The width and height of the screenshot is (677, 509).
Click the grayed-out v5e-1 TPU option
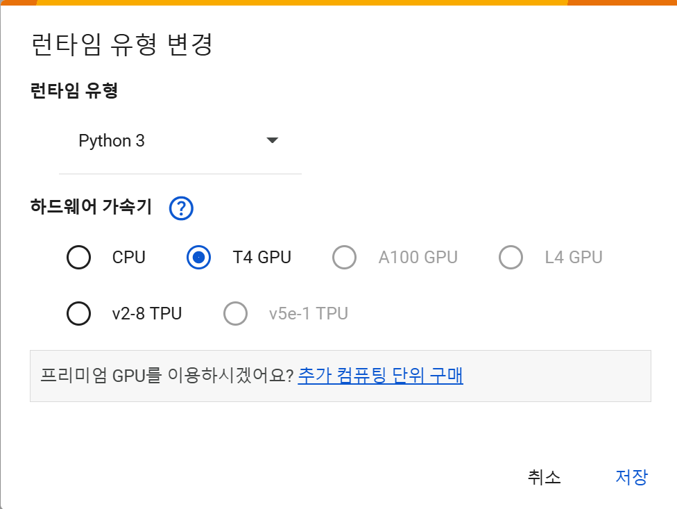coord(236,313)
